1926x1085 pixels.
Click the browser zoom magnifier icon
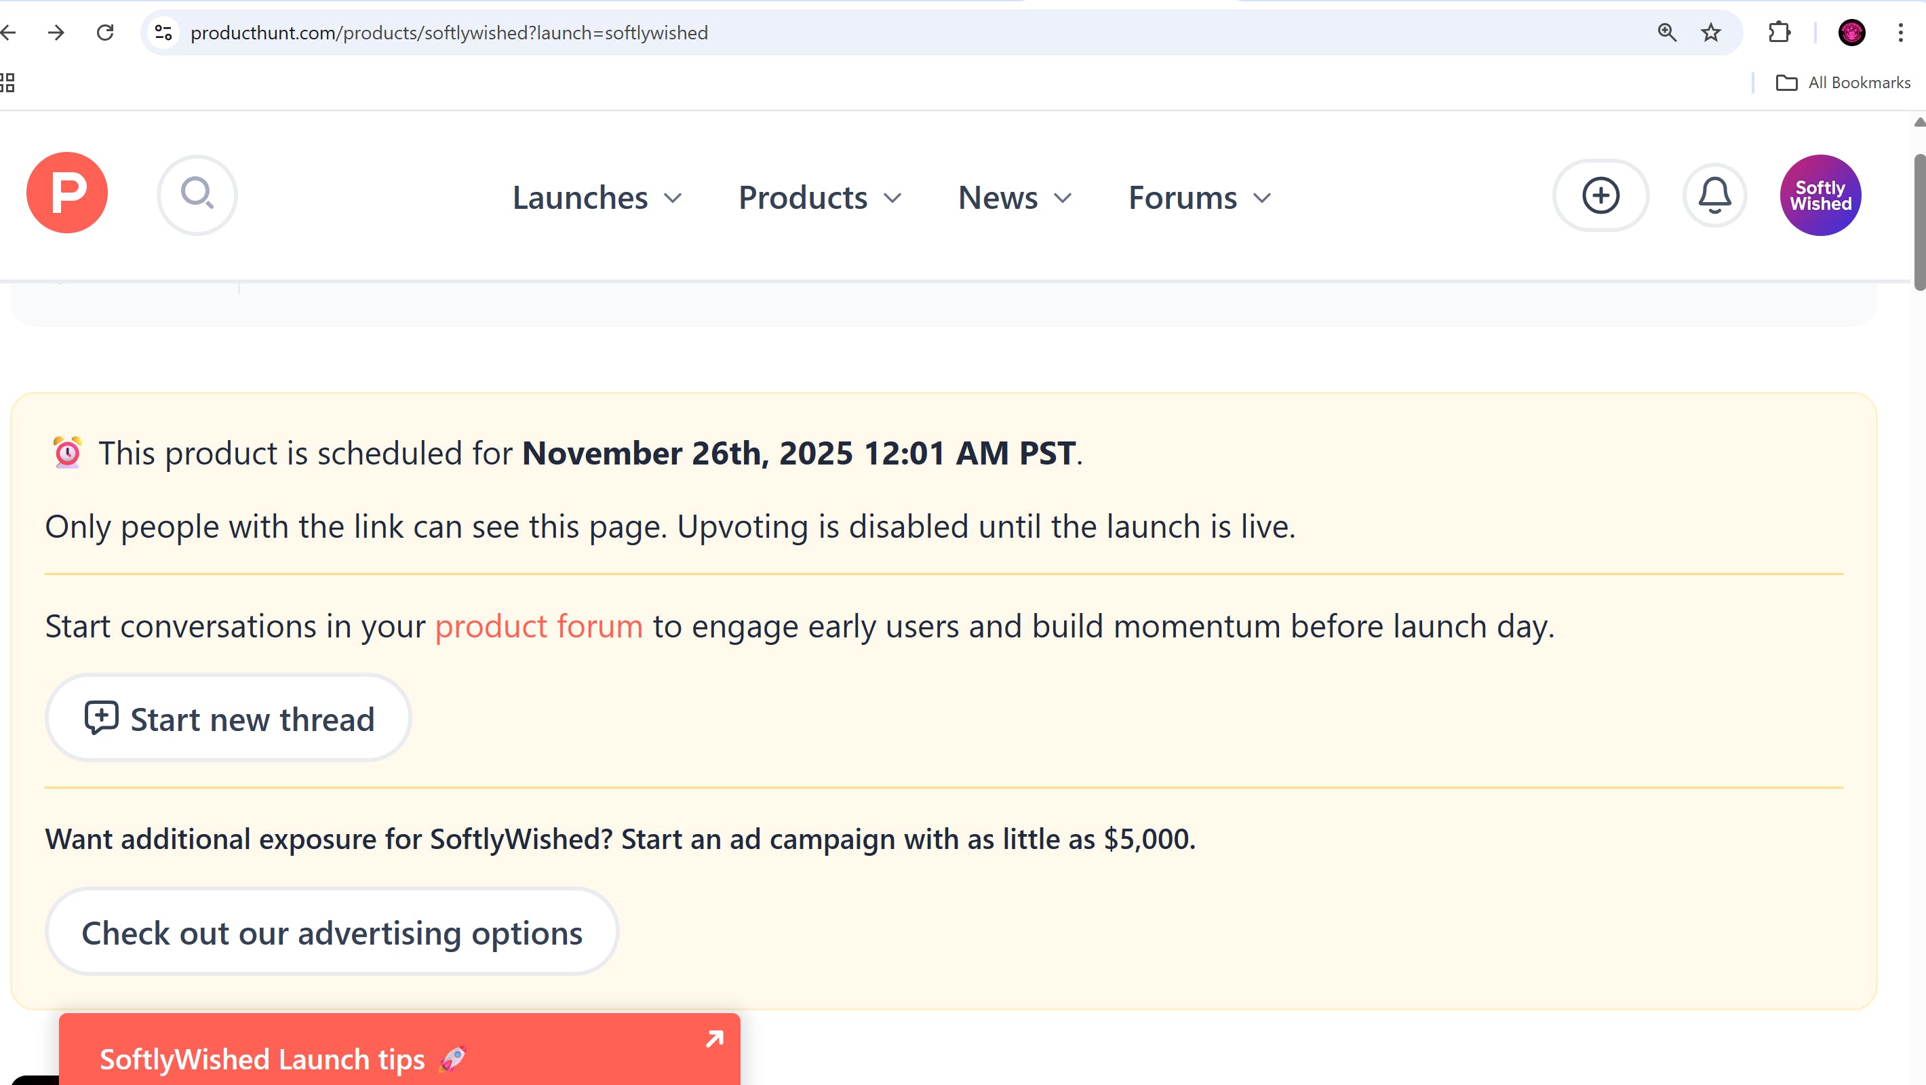(x=1666, y=33)
